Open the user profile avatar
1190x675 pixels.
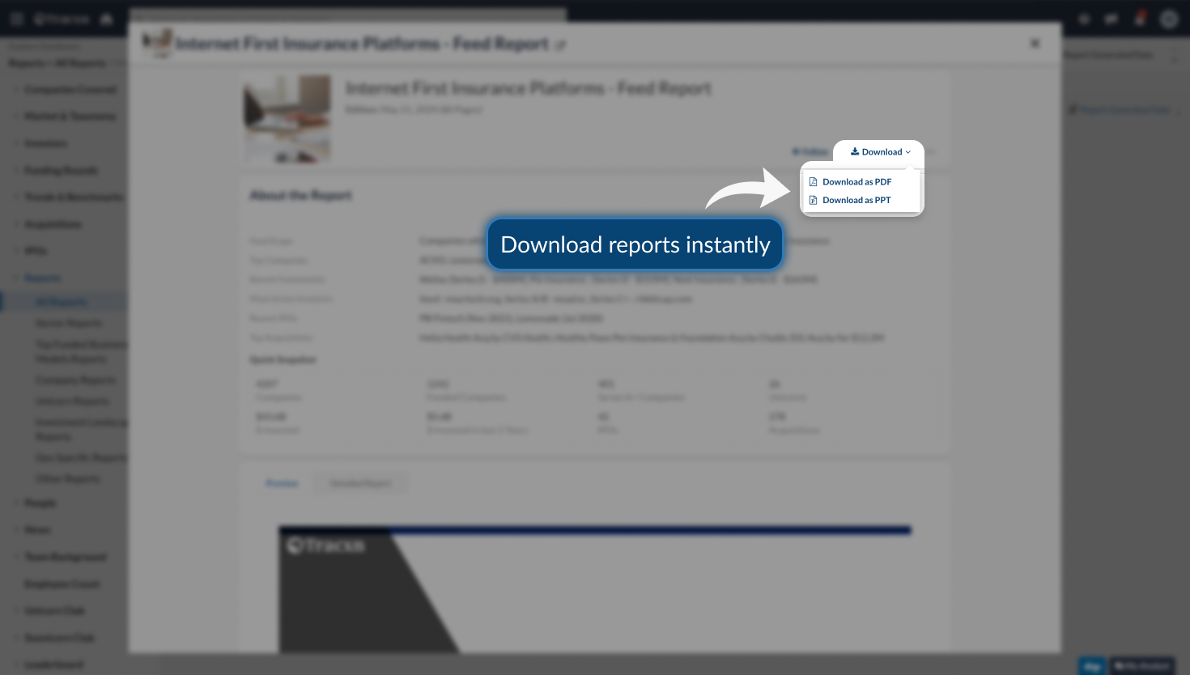[1168, 19]
